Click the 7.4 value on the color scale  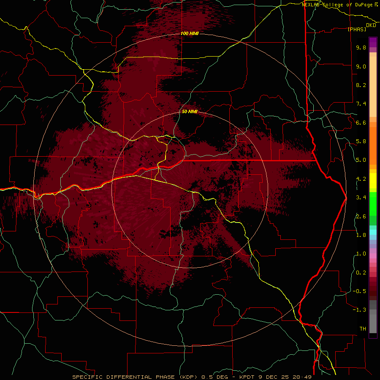point(361,104)
